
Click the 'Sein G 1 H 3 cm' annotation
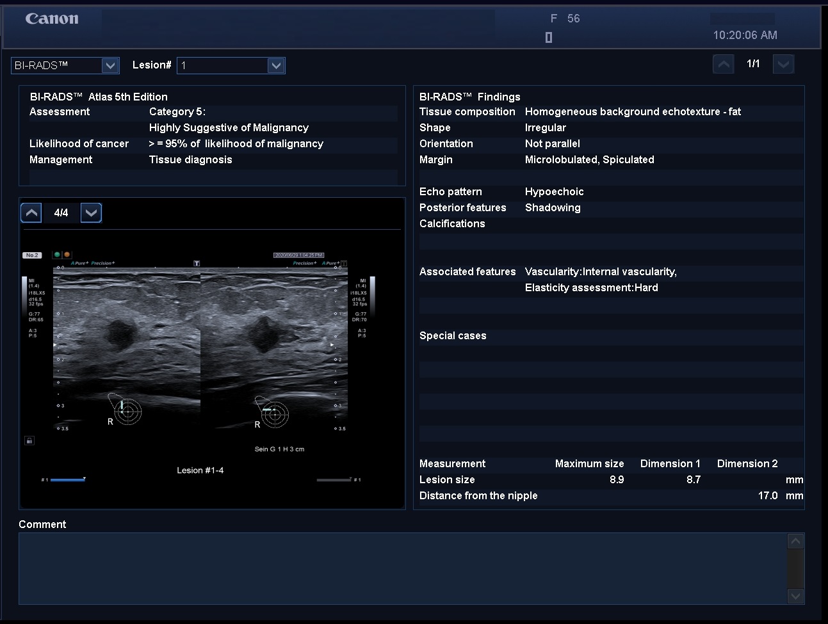279,449
